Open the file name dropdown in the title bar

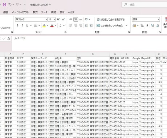click(50, 5)
